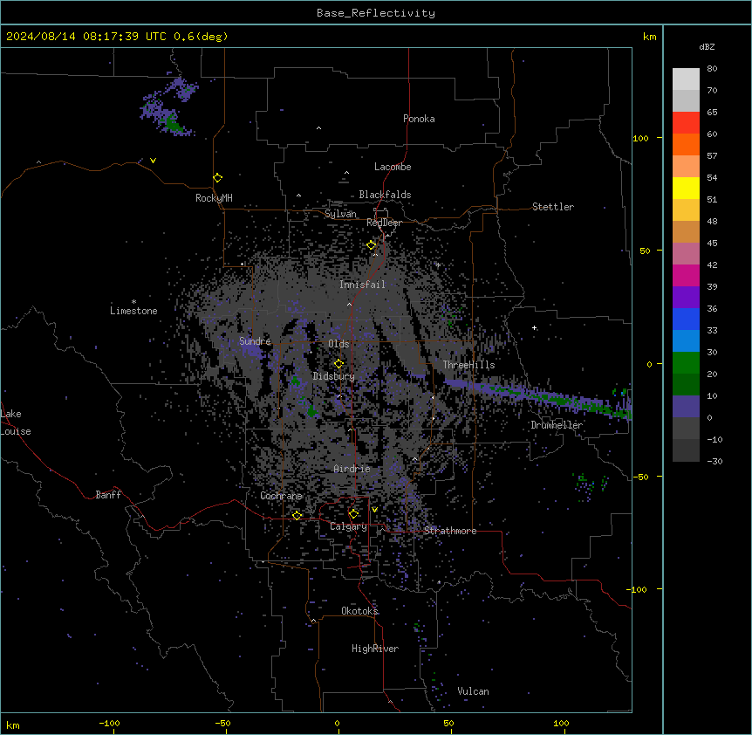Click the 50 tick on the bottom axis
Image resolution: width=752 pixels, height=735 pixels.
(448, 723)
